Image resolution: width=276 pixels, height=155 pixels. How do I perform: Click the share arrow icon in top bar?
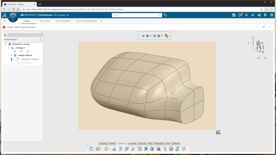[x=252, y=15]
